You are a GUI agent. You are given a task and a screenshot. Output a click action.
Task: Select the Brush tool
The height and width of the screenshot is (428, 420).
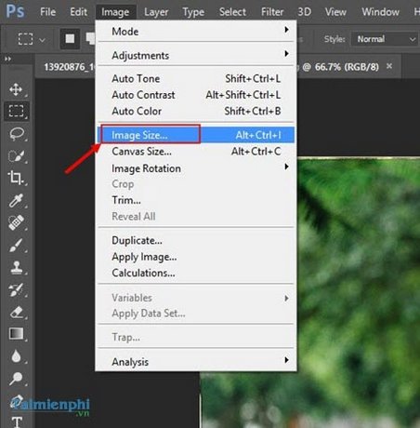(16, 245)
